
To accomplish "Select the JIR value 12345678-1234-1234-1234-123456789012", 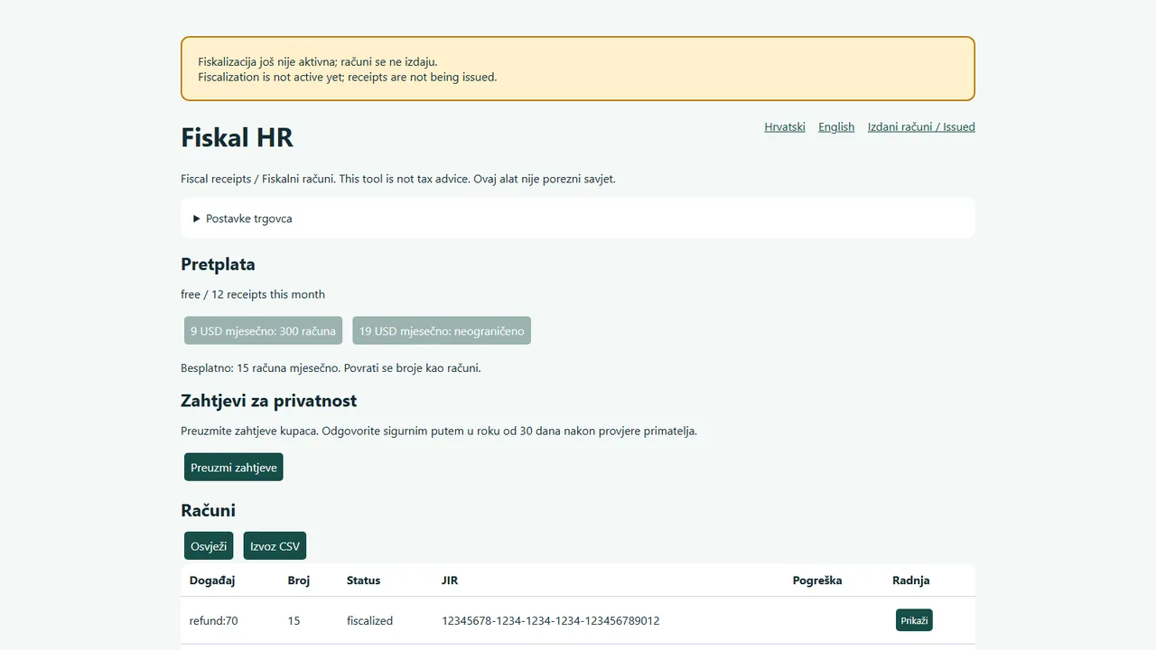I will tap(551, 620).
